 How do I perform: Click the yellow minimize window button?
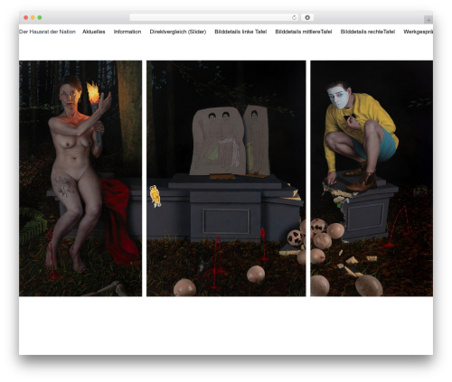point(33,18)
